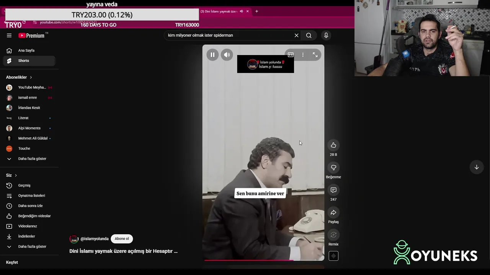Open the sound track tile
The image size is (490, 275).
pyautogui.click(x=333, y=256)
